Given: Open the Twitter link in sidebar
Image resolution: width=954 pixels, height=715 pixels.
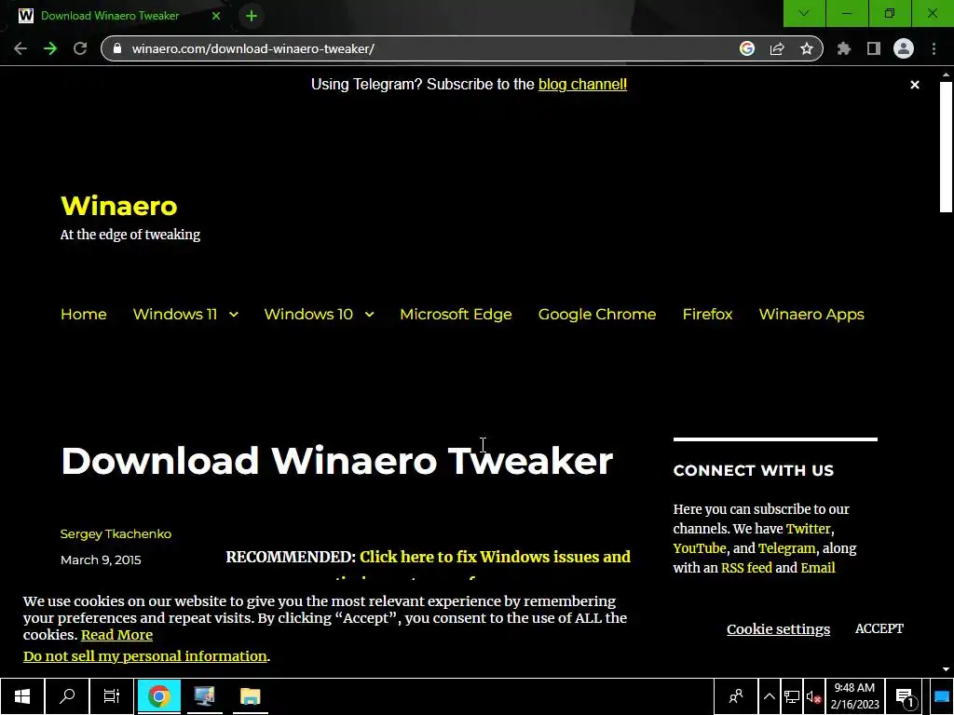Looking at the screenshot, I should tap(808, 529).
